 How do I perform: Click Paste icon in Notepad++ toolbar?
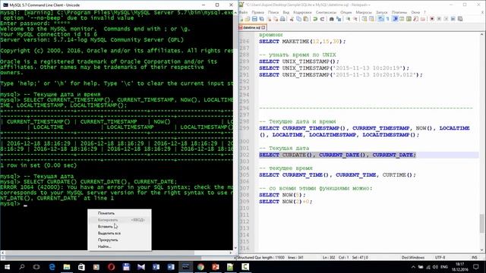305,19
